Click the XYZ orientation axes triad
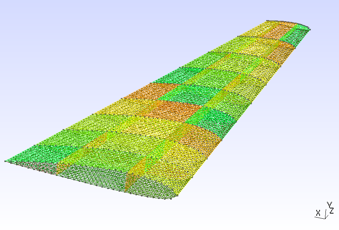 [324, 211]
